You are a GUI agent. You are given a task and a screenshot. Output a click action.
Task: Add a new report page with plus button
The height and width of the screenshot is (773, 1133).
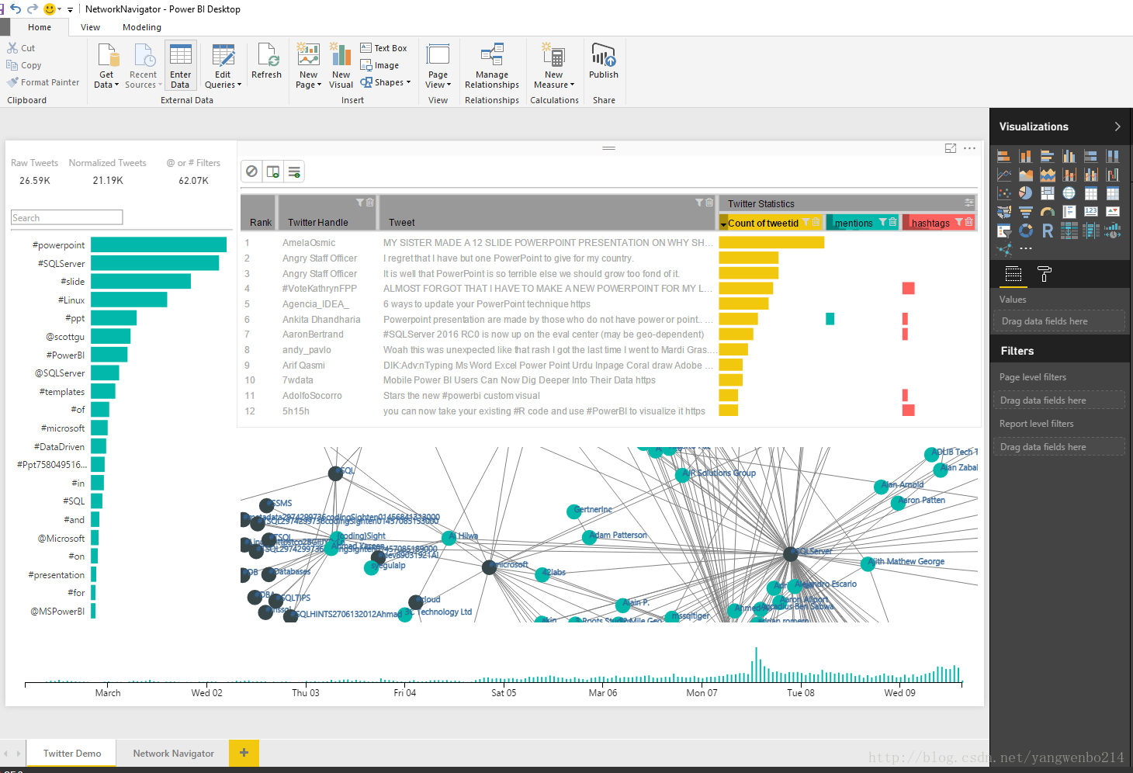(x=244, y=753)
